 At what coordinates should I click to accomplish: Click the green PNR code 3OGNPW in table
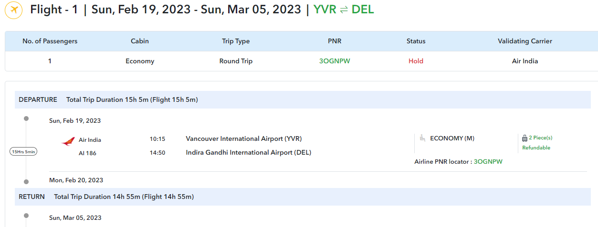pos(335,61)
